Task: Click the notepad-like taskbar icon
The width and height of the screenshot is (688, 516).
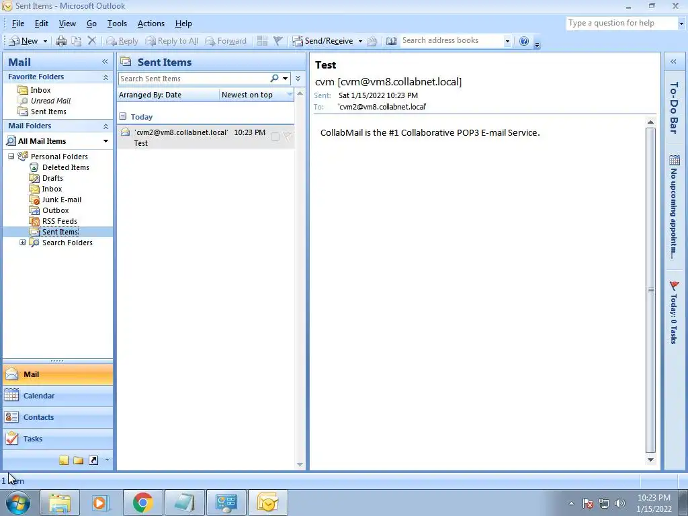Action: [185, 503]
